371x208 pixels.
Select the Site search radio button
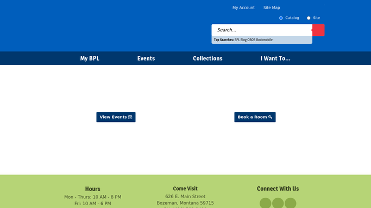pos(309,18)
